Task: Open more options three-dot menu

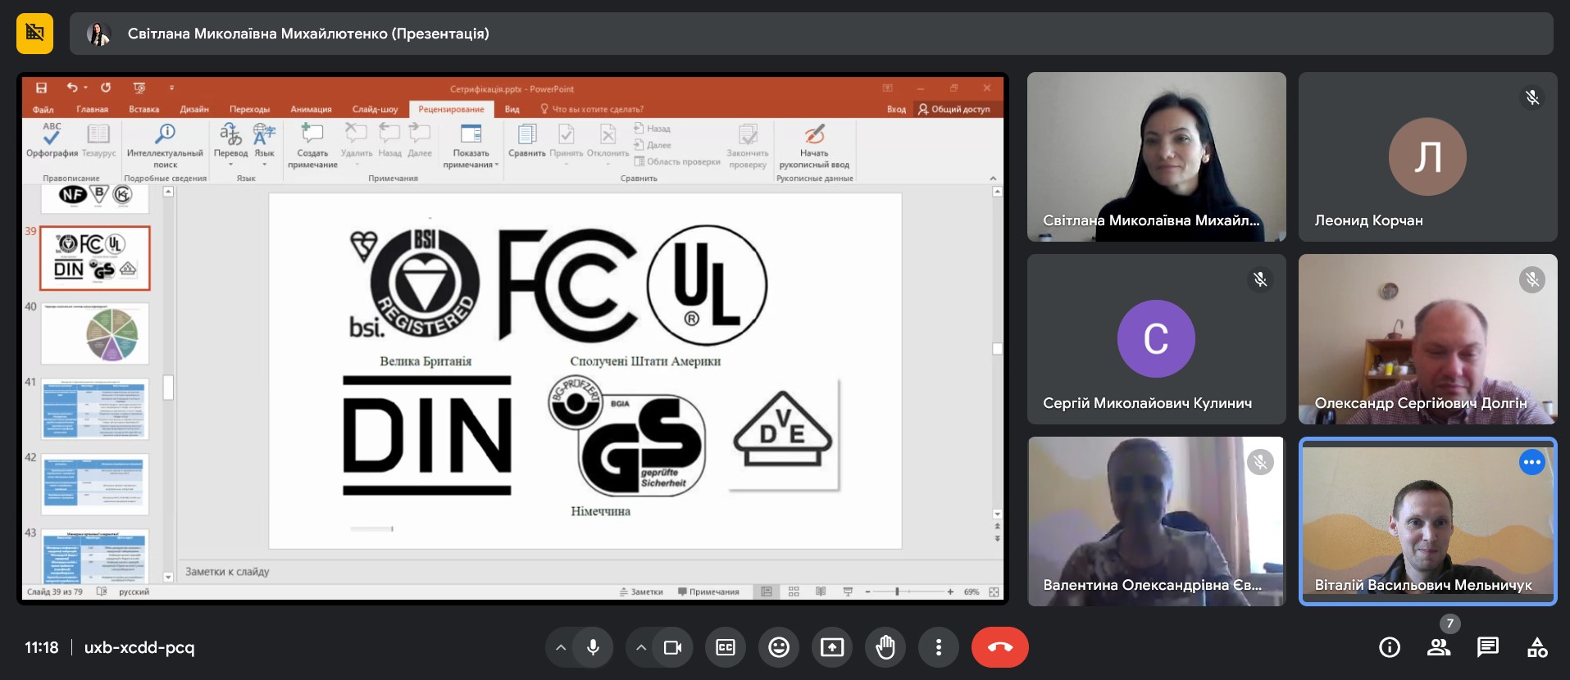Action: (939, 647)
